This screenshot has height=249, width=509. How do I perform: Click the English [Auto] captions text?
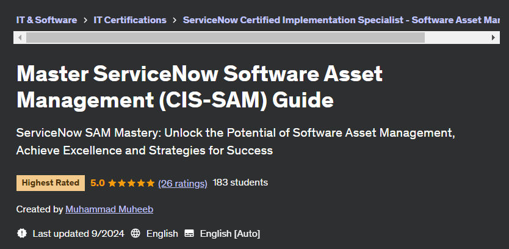230,233
